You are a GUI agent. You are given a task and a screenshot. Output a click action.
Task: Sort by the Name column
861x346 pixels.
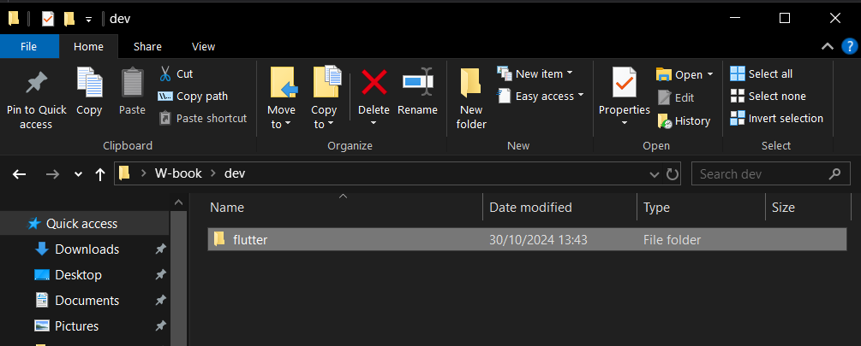coord(227,208)
